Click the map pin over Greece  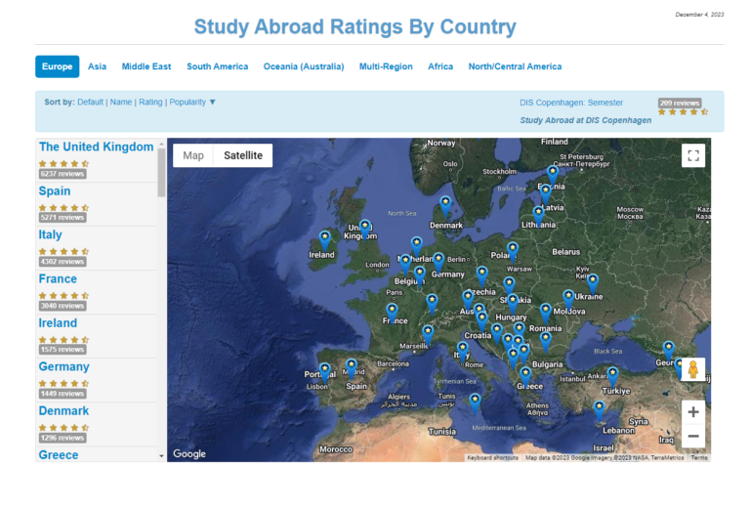tap(525, 376)
